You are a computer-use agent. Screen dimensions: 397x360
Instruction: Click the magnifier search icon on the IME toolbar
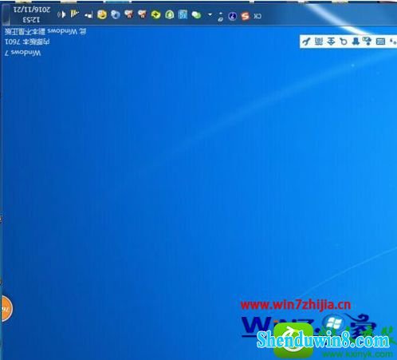click(x=344, y=42)
